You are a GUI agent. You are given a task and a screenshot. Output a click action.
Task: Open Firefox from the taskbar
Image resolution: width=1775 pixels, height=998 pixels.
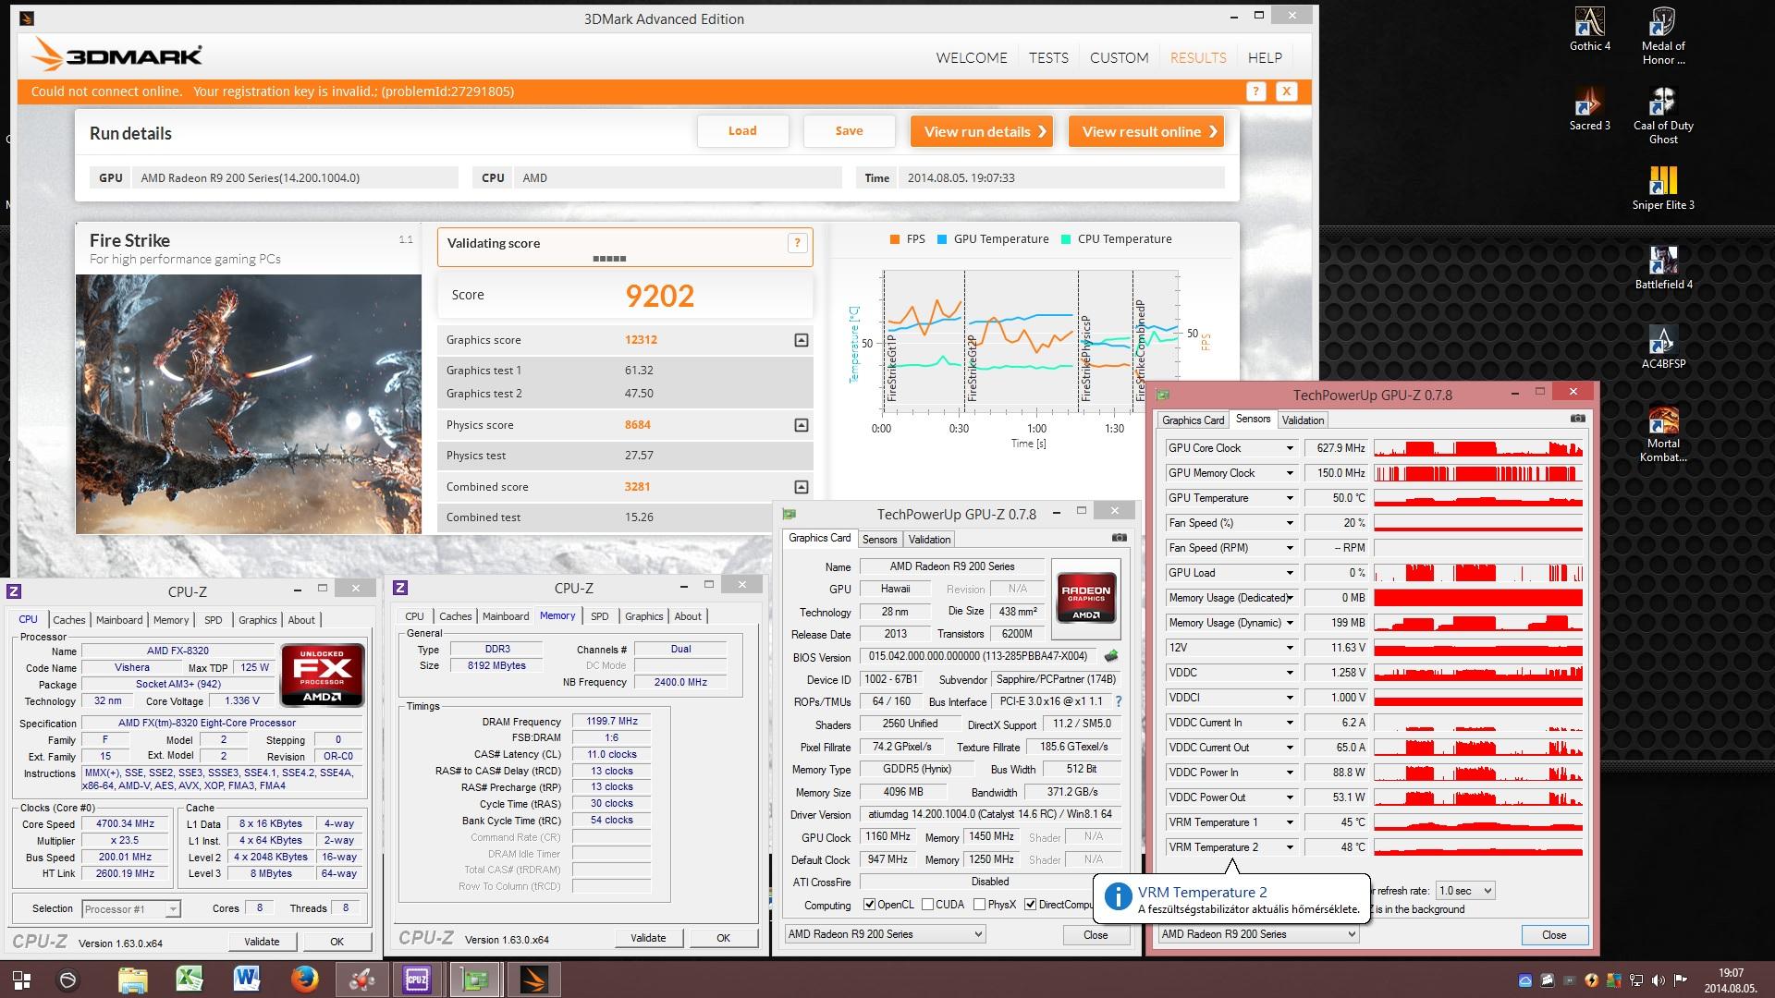(304, 979)
